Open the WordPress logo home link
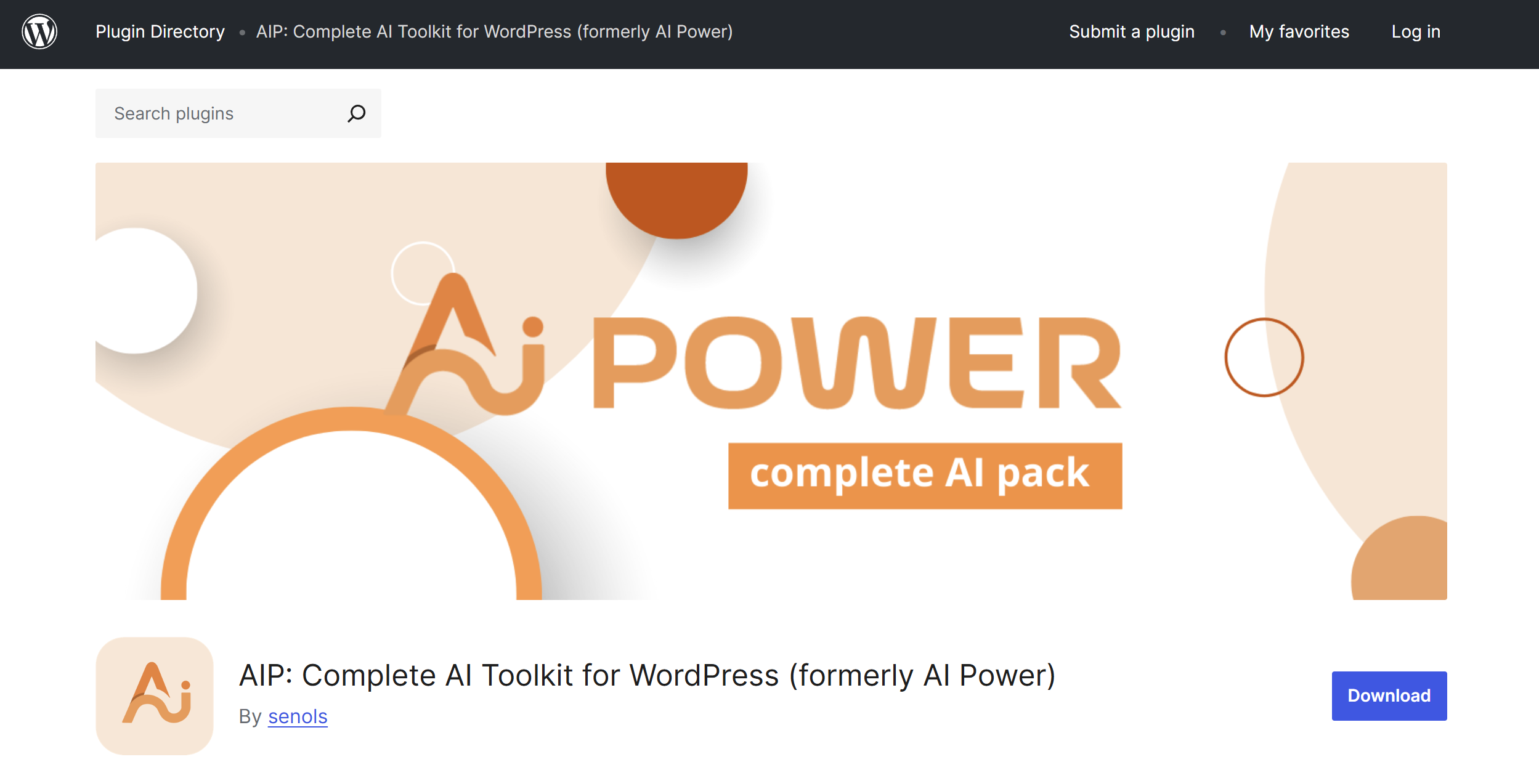 coord(39,31)
